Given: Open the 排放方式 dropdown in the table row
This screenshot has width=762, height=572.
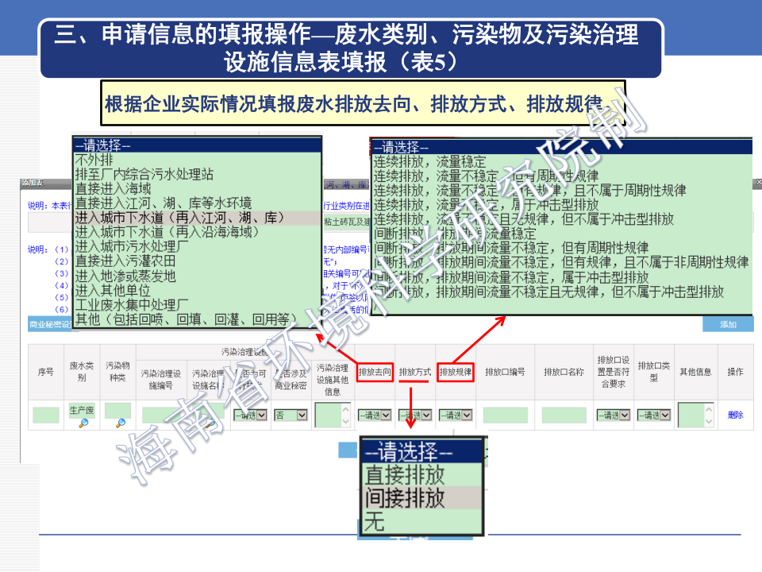Looking at the screenshot, I should pyautogui.click(x=415, y=415).
